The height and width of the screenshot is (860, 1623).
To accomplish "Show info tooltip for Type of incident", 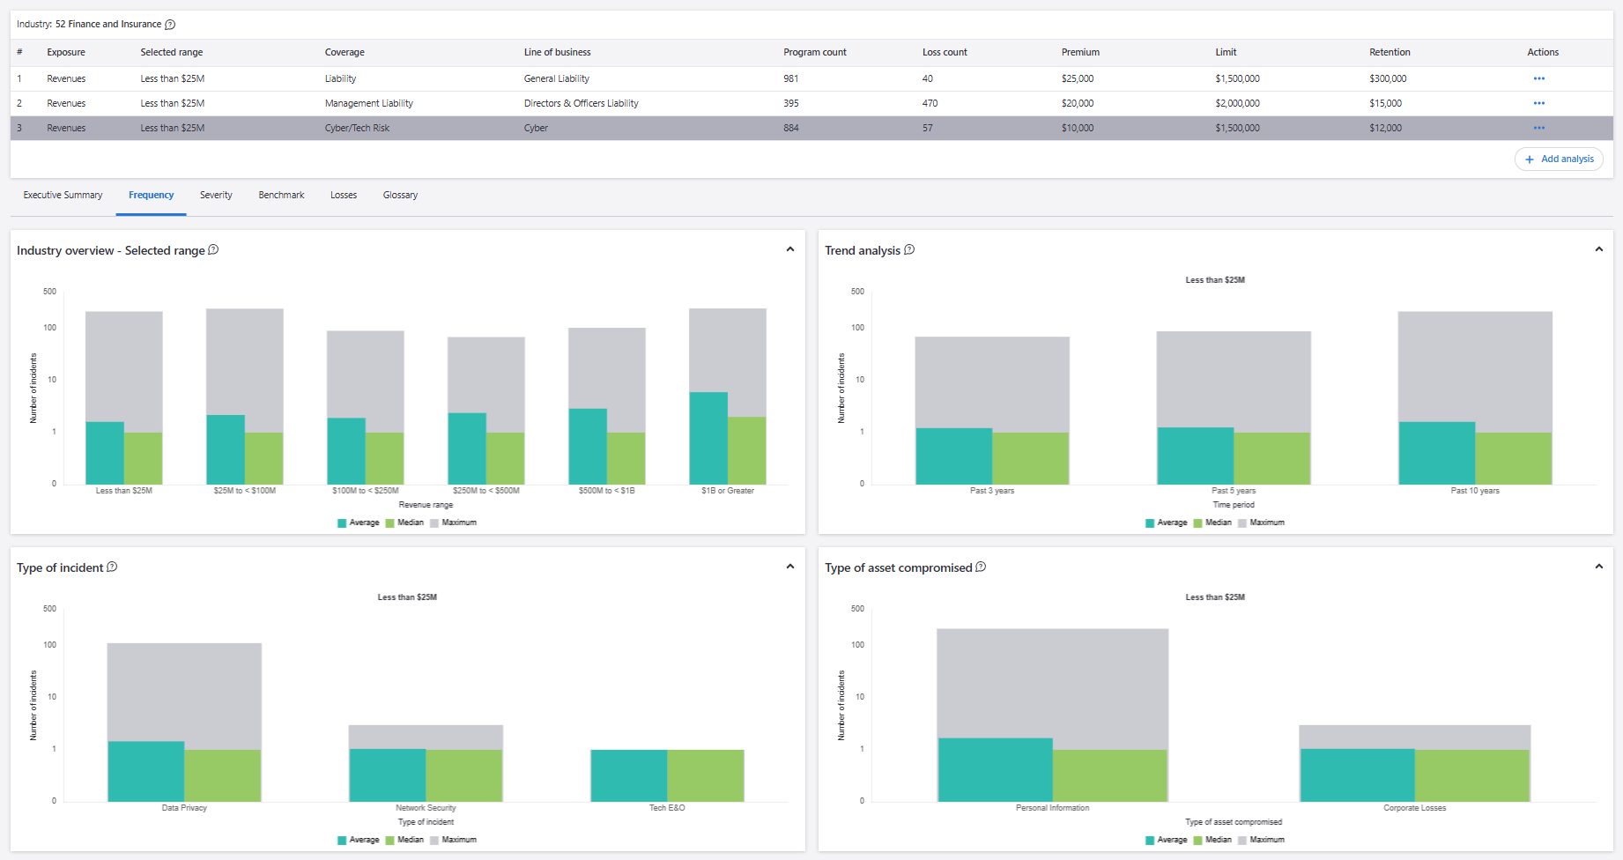I will tap(112, 567).
